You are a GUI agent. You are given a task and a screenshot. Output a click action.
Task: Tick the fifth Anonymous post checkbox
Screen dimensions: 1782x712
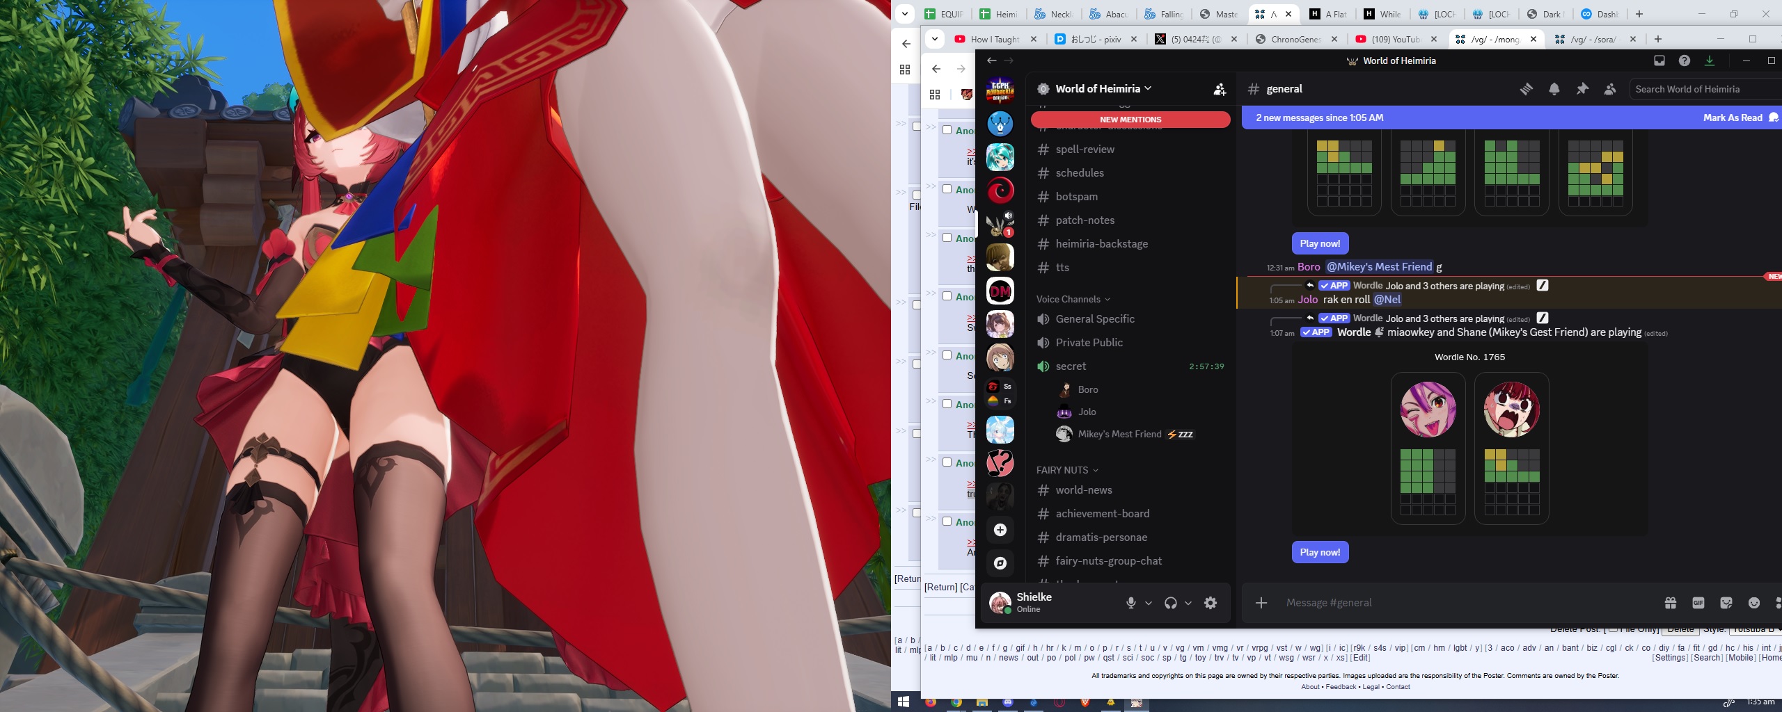[947, 355]
